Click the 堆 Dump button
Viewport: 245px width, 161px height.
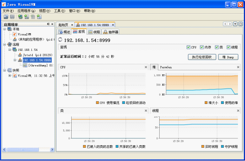click(x=228, y=57)
